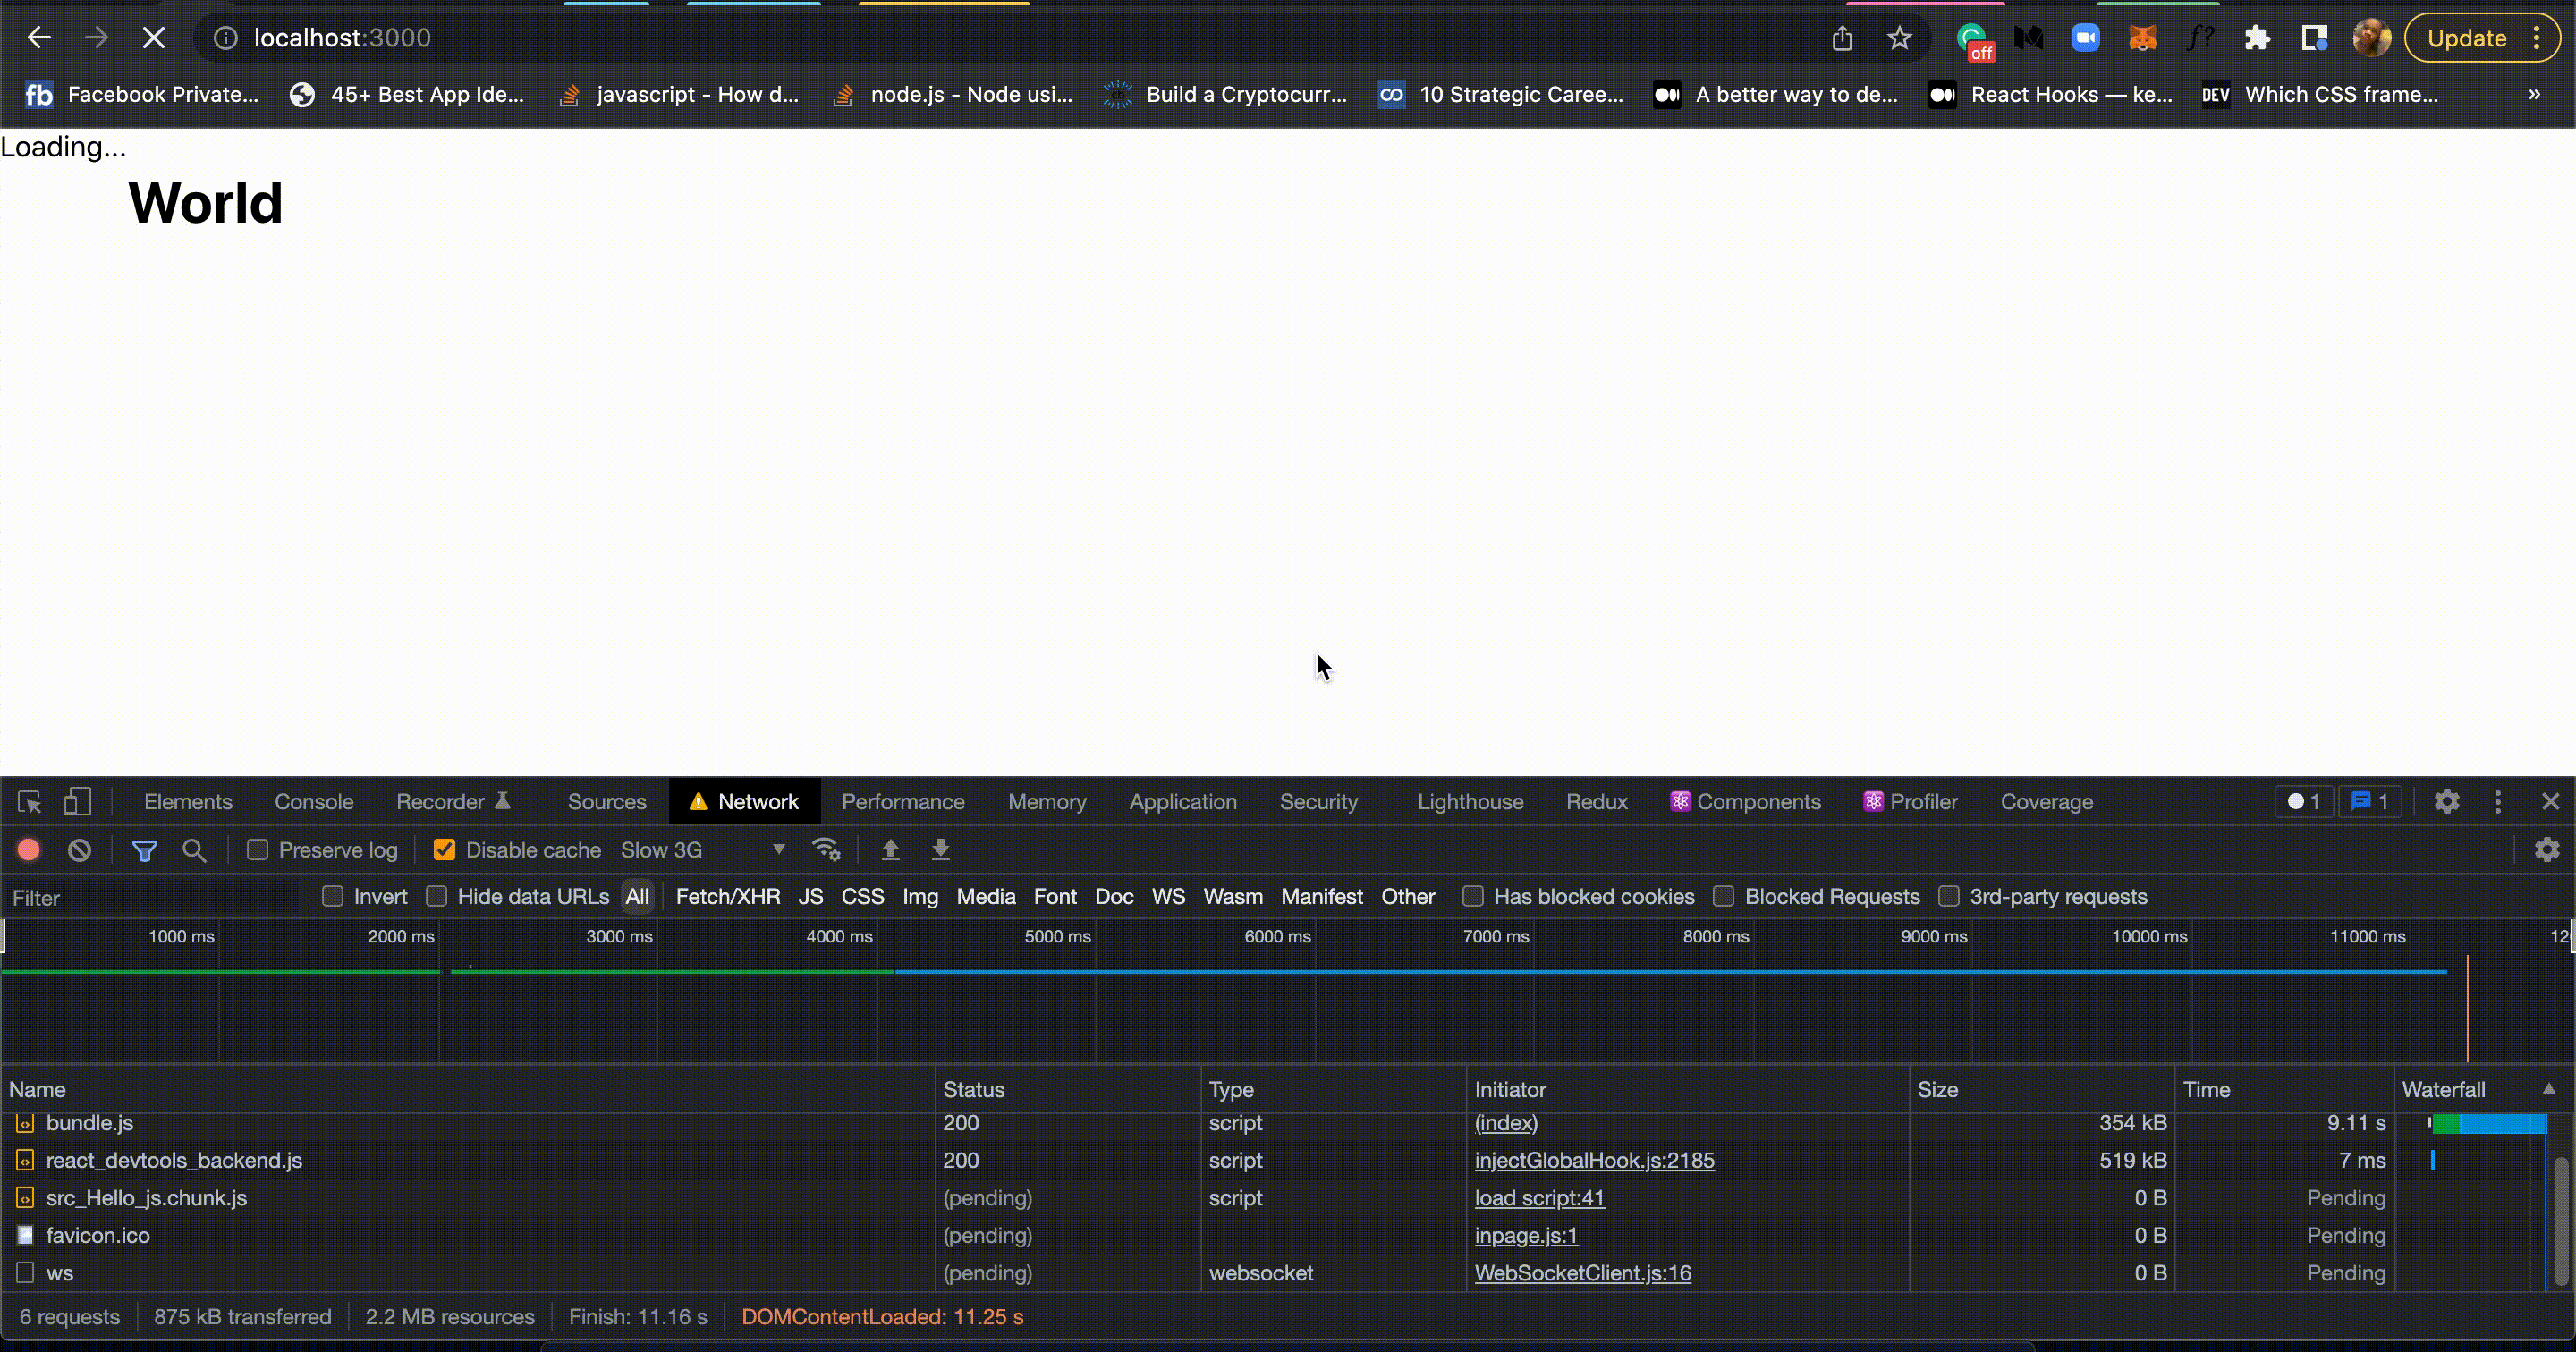
Task: Toggle device toolbar icon
Action: [77, 802]
